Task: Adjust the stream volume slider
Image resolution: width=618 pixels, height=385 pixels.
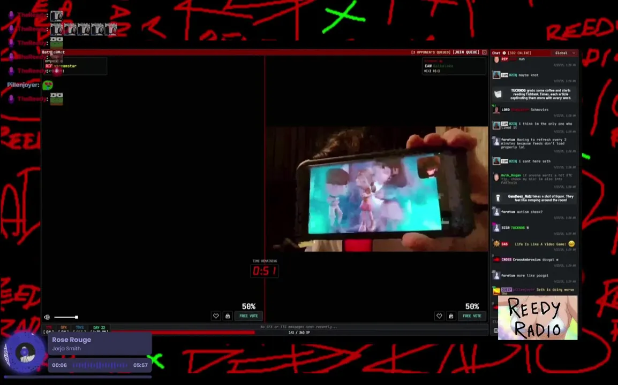Action: [66, 317]
